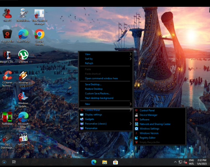Expand the Sort by submenu
Viewport: 210px width, 167px height.
click(106, 59)
